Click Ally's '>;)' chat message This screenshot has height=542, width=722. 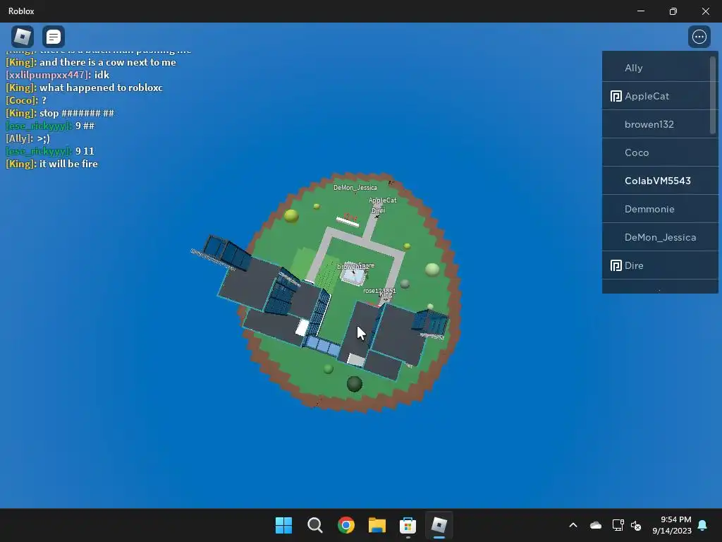pos(27,138)
